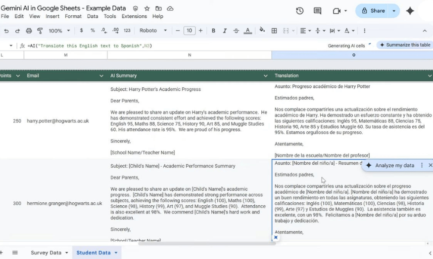Print the spreadsheet with printer icon
This screenshot has width=433, height=259.
pos(29,31)
